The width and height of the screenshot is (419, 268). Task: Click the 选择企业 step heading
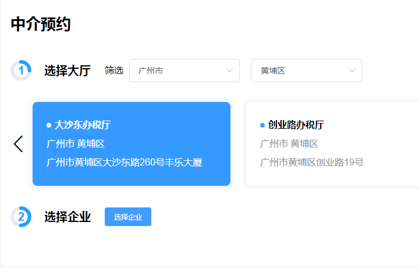(x=68, y=217)
